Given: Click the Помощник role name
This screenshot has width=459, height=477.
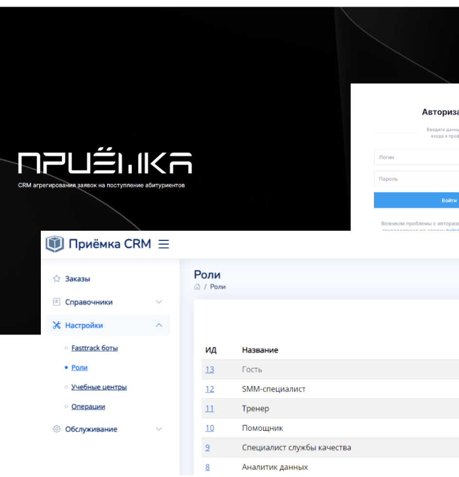Looking at the screenshot, I should tap(263, 428).
